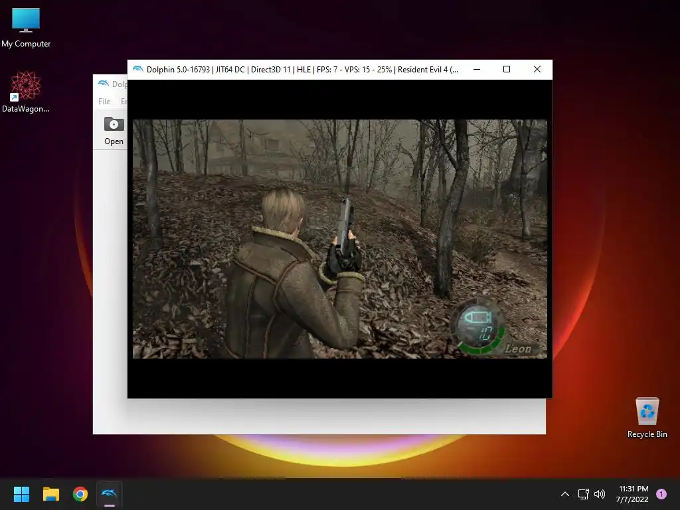Click the Open disc icon in Dolphin toolbar
This screenshot has width=680, height=510.
(114, 131)
